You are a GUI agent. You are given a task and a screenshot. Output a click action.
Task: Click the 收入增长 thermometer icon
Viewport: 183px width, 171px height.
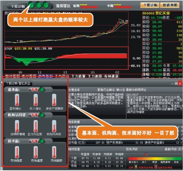[36, 100]
